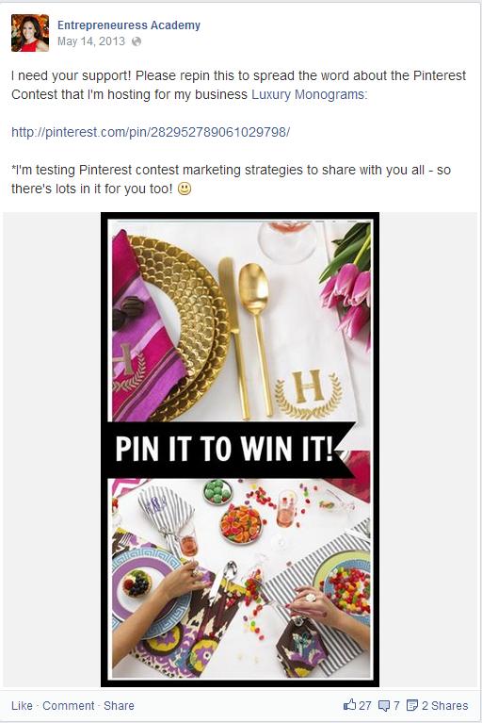Screen dimensions: 482x723
Task: Open the Entrepreneuress Academy profile picture
Action: (x=30, y=33)
